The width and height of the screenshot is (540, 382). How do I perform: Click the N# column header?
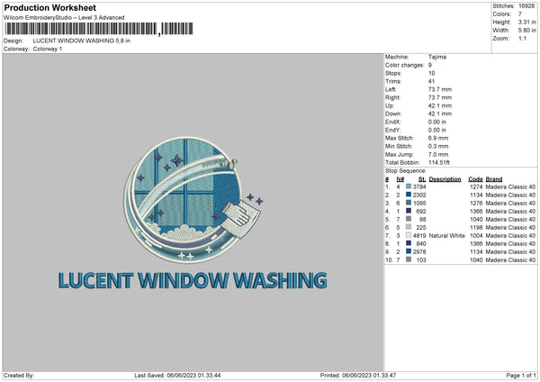coord(400,179)
